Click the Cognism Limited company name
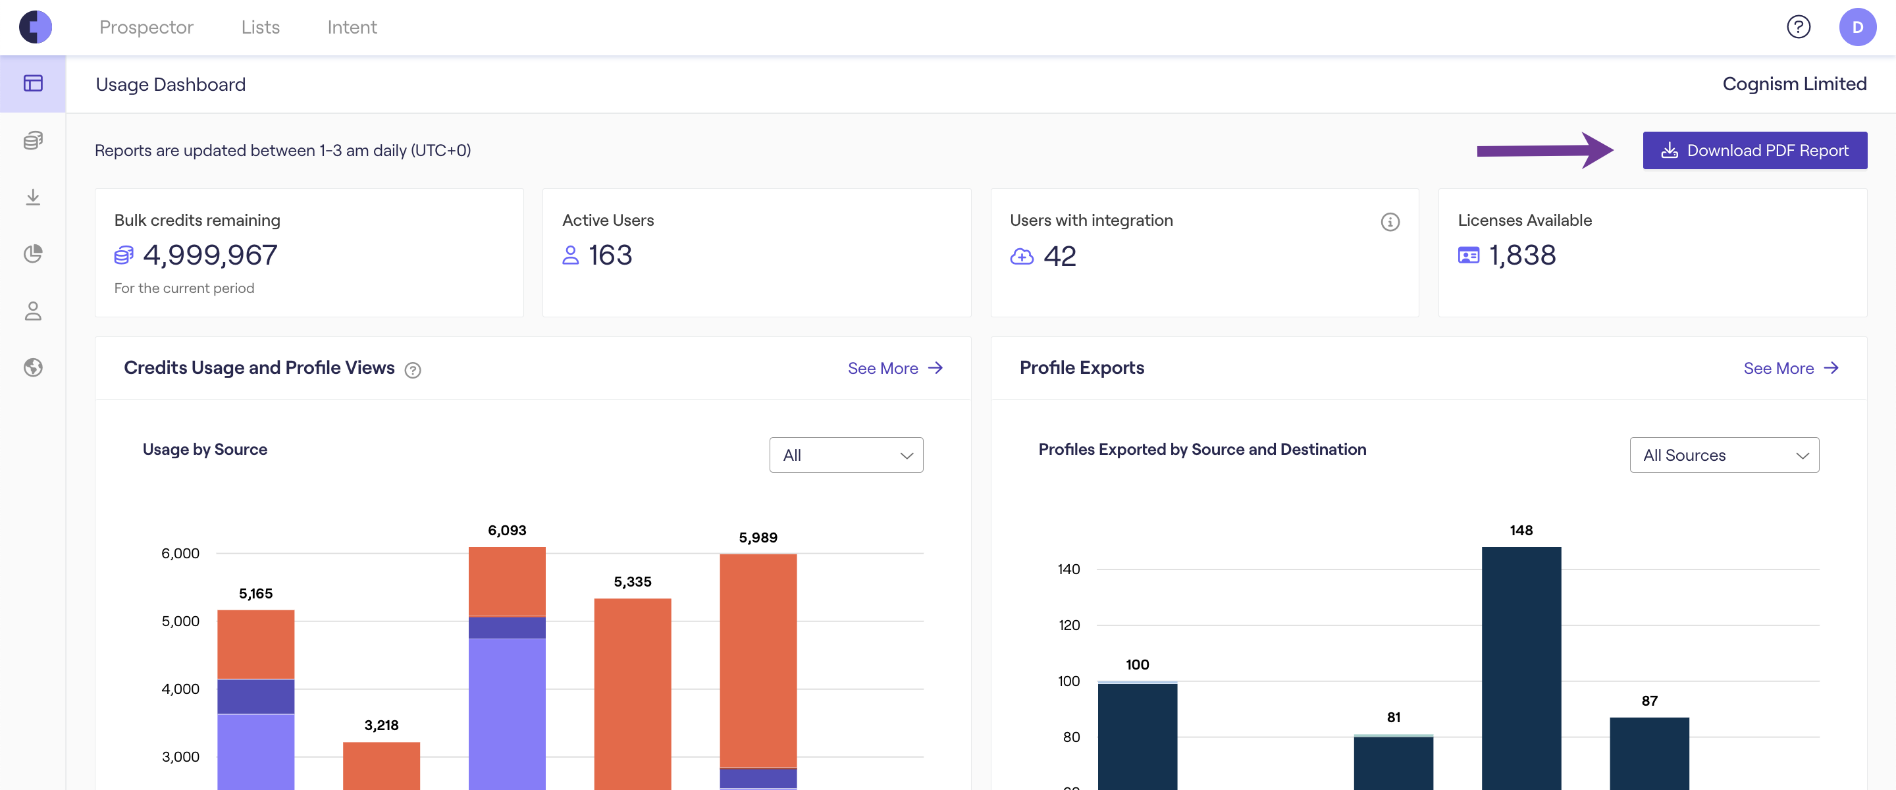1896x790 pixels. [1794, 84]
